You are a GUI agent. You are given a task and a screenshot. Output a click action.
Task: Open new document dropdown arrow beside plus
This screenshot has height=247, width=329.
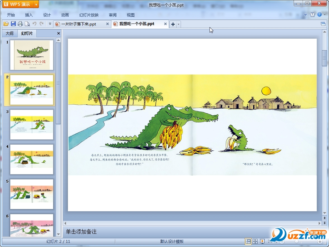pyautogui.click(x=179, y=24)
